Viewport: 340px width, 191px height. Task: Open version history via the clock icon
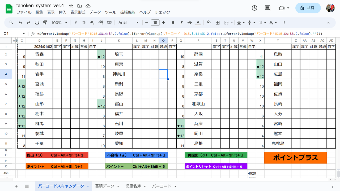[x=254, y=8]
